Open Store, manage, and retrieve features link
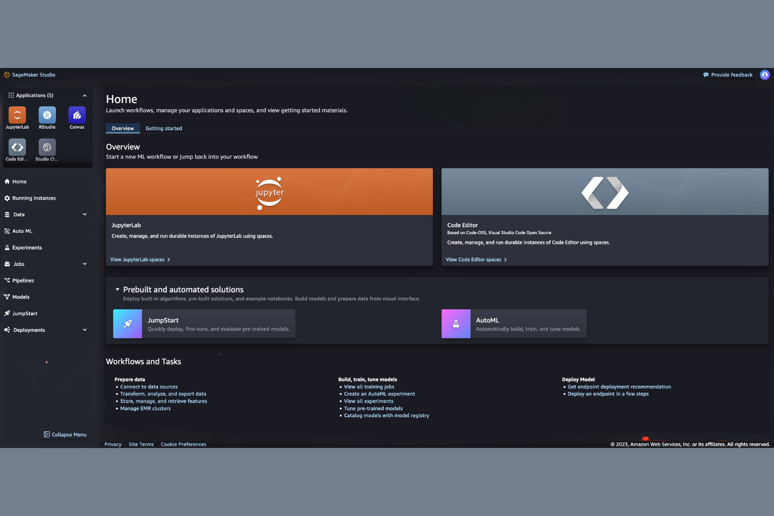The width and height of the screenshot is (774, 516). pos(164,402)
